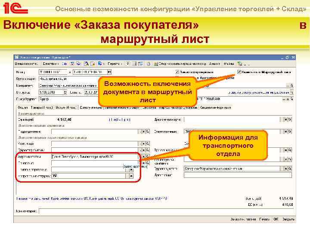Click the «Контрагент» field
The image size is (310, 232).
pyautogui.click(x=68, y=85)
